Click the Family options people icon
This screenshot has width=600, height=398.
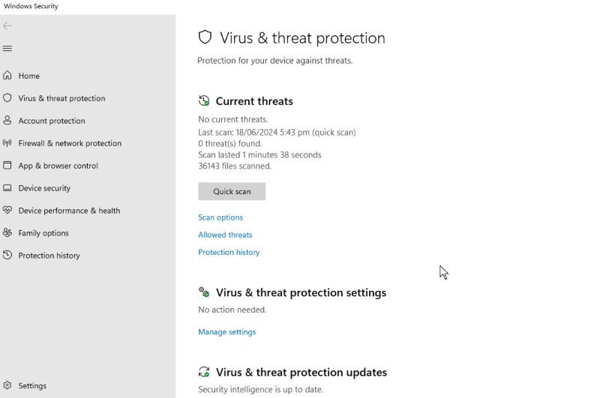coord(7,233)
